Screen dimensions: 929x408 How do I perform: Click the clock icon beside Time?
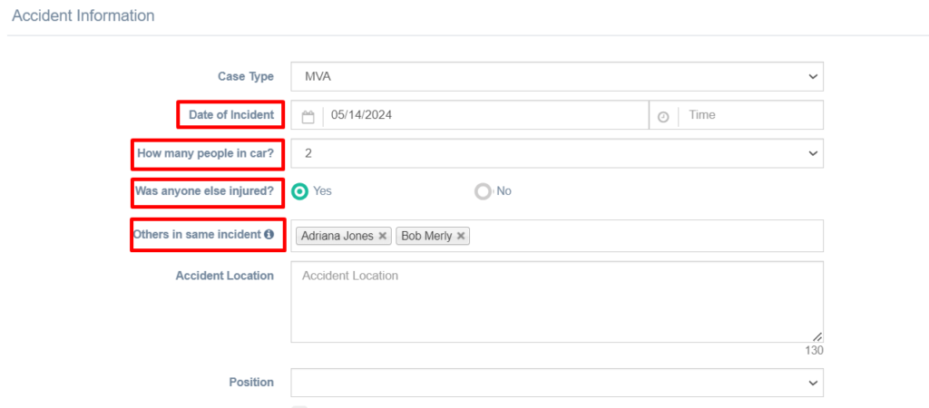tap(663, 117)
